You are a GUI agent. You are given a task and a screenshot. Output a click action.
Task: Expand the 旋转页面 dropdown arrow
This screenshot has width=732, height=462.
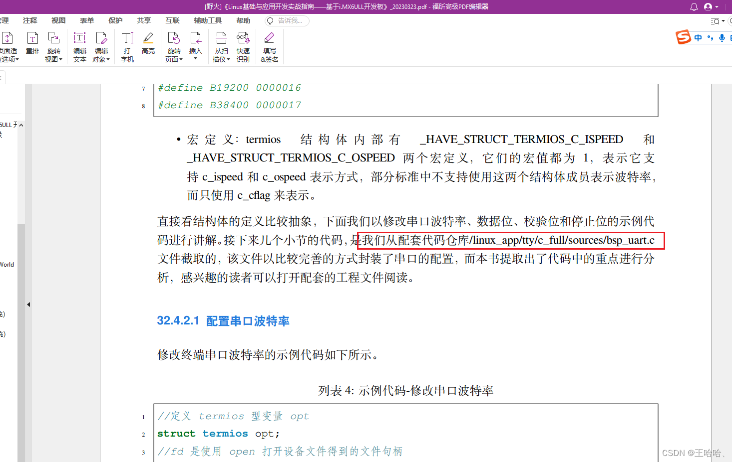click(181, 60)
